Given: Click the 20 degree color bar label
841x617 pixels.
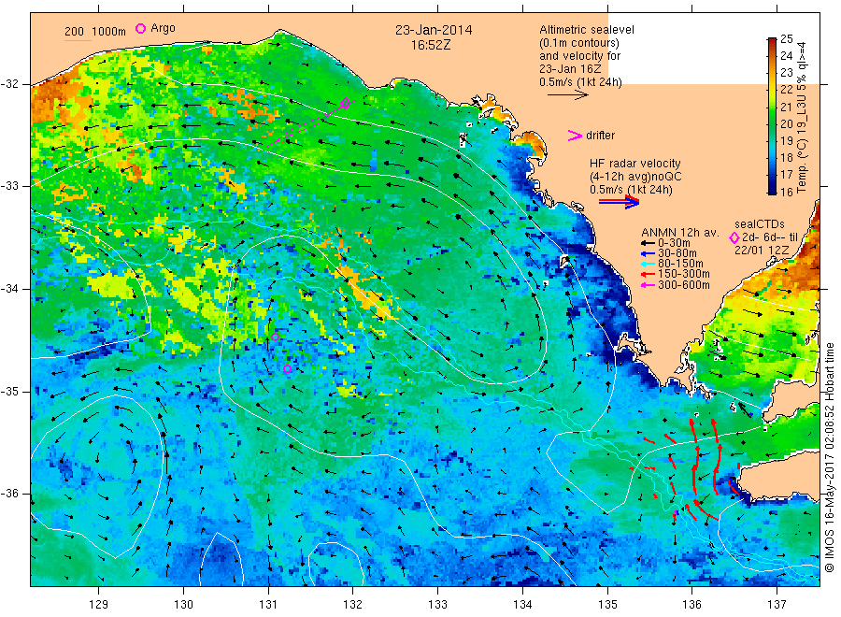Looking at the screenshot, I should click(786, 123).
